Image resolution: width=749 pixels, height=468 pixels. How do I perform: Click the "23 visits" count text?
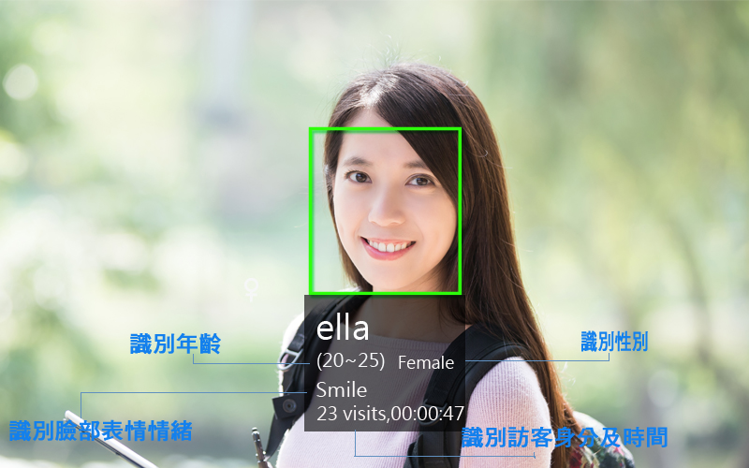tap(351, 414)
